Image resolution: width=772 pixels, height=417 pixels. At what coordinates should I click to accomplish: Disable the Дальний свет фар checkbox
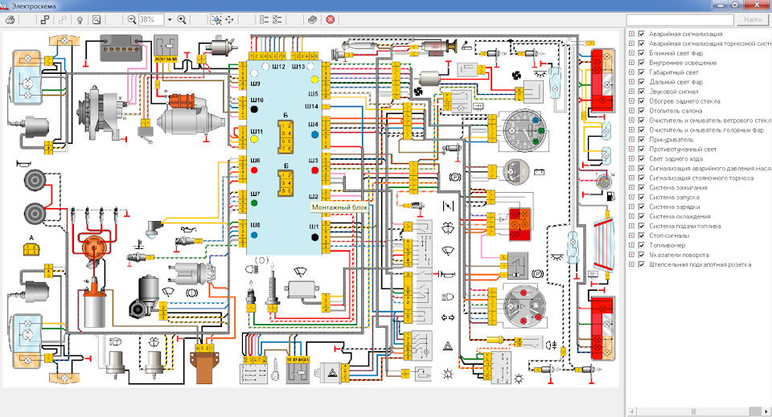tap(642, 82)
